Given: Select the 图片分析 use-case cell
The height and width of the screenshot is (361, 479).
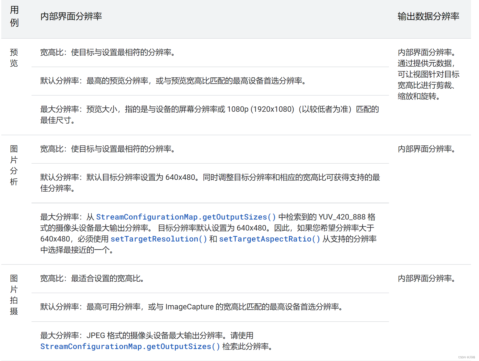Looking at the screenshot, I should (x=14, y=165).
